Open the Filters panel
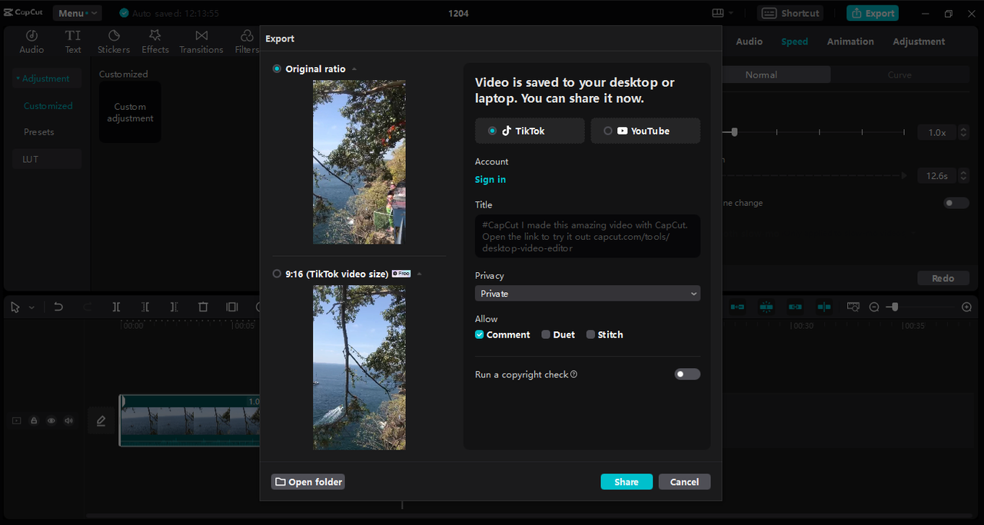 247,42
